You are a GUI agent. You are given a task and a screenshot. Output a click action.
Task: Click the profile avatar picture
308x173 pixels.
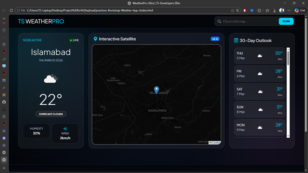click(x=282, y=10)
